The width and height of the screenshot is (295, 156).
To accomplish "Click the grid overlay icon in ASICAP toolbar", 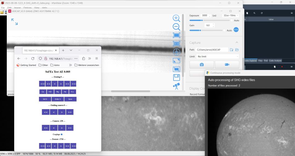I will [177, 43].
